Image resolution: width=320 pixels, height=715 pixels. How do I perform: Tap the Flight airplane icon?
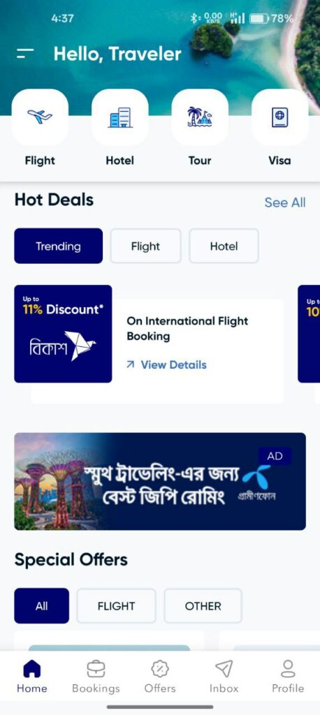click(x=40, y=117)
